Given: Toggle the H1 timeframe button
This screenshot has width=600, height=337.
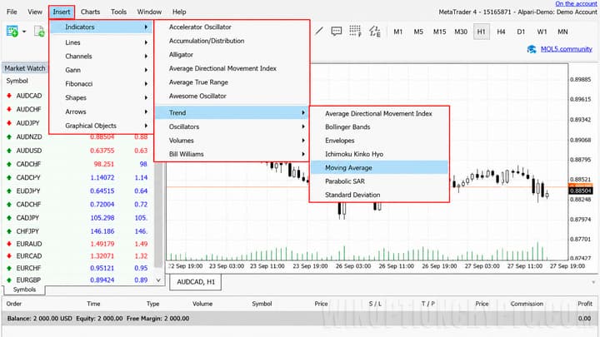Looking at the screenshot, I should (x=481, y=32).
